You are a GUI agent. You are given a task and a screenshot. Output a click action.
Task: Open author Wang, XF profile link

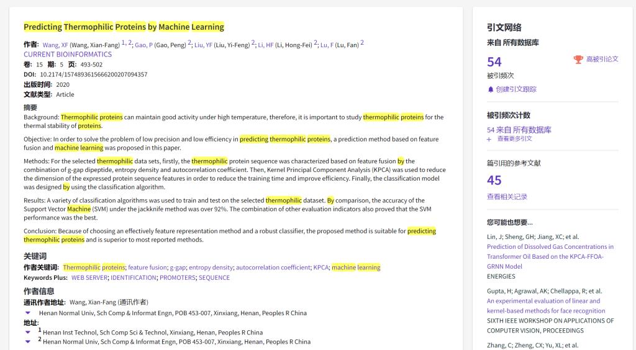pos(55,45)
